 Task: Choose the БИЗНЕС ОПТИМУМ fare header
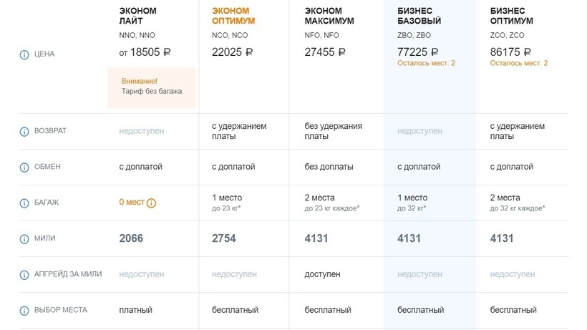click(512, 16)
